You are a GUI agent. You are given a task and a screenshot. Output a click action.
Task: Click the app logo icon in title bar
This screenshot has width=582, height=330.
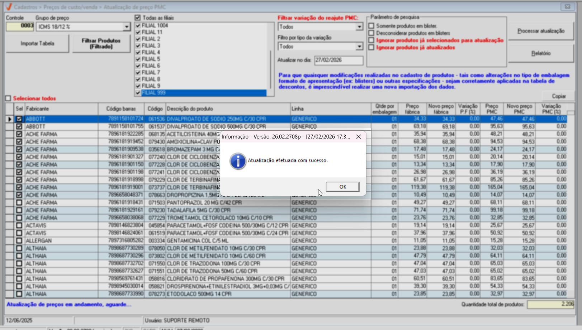coord(9,7)
